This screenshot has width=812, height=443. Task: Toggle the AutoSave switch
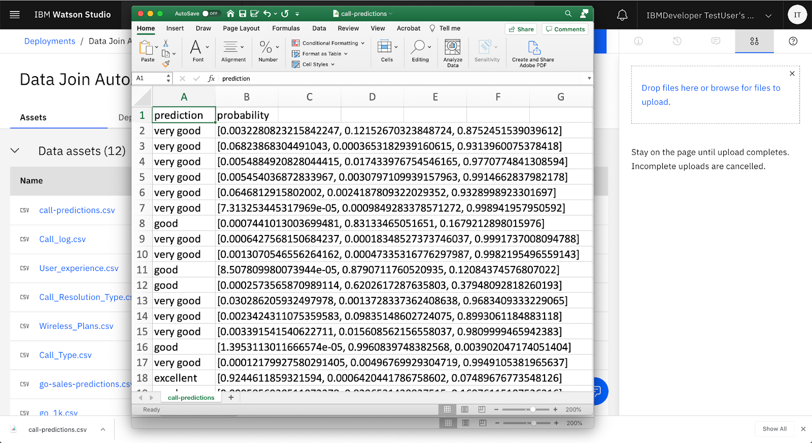[210, 14]
